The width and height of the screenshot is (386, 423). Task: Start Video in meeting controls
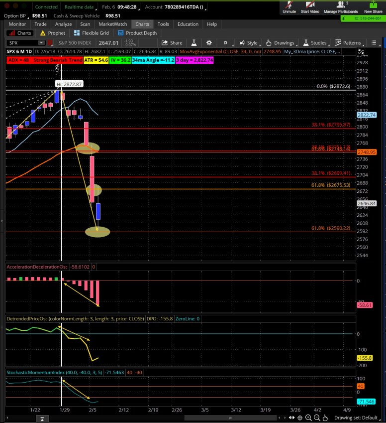tap(310, 7)
